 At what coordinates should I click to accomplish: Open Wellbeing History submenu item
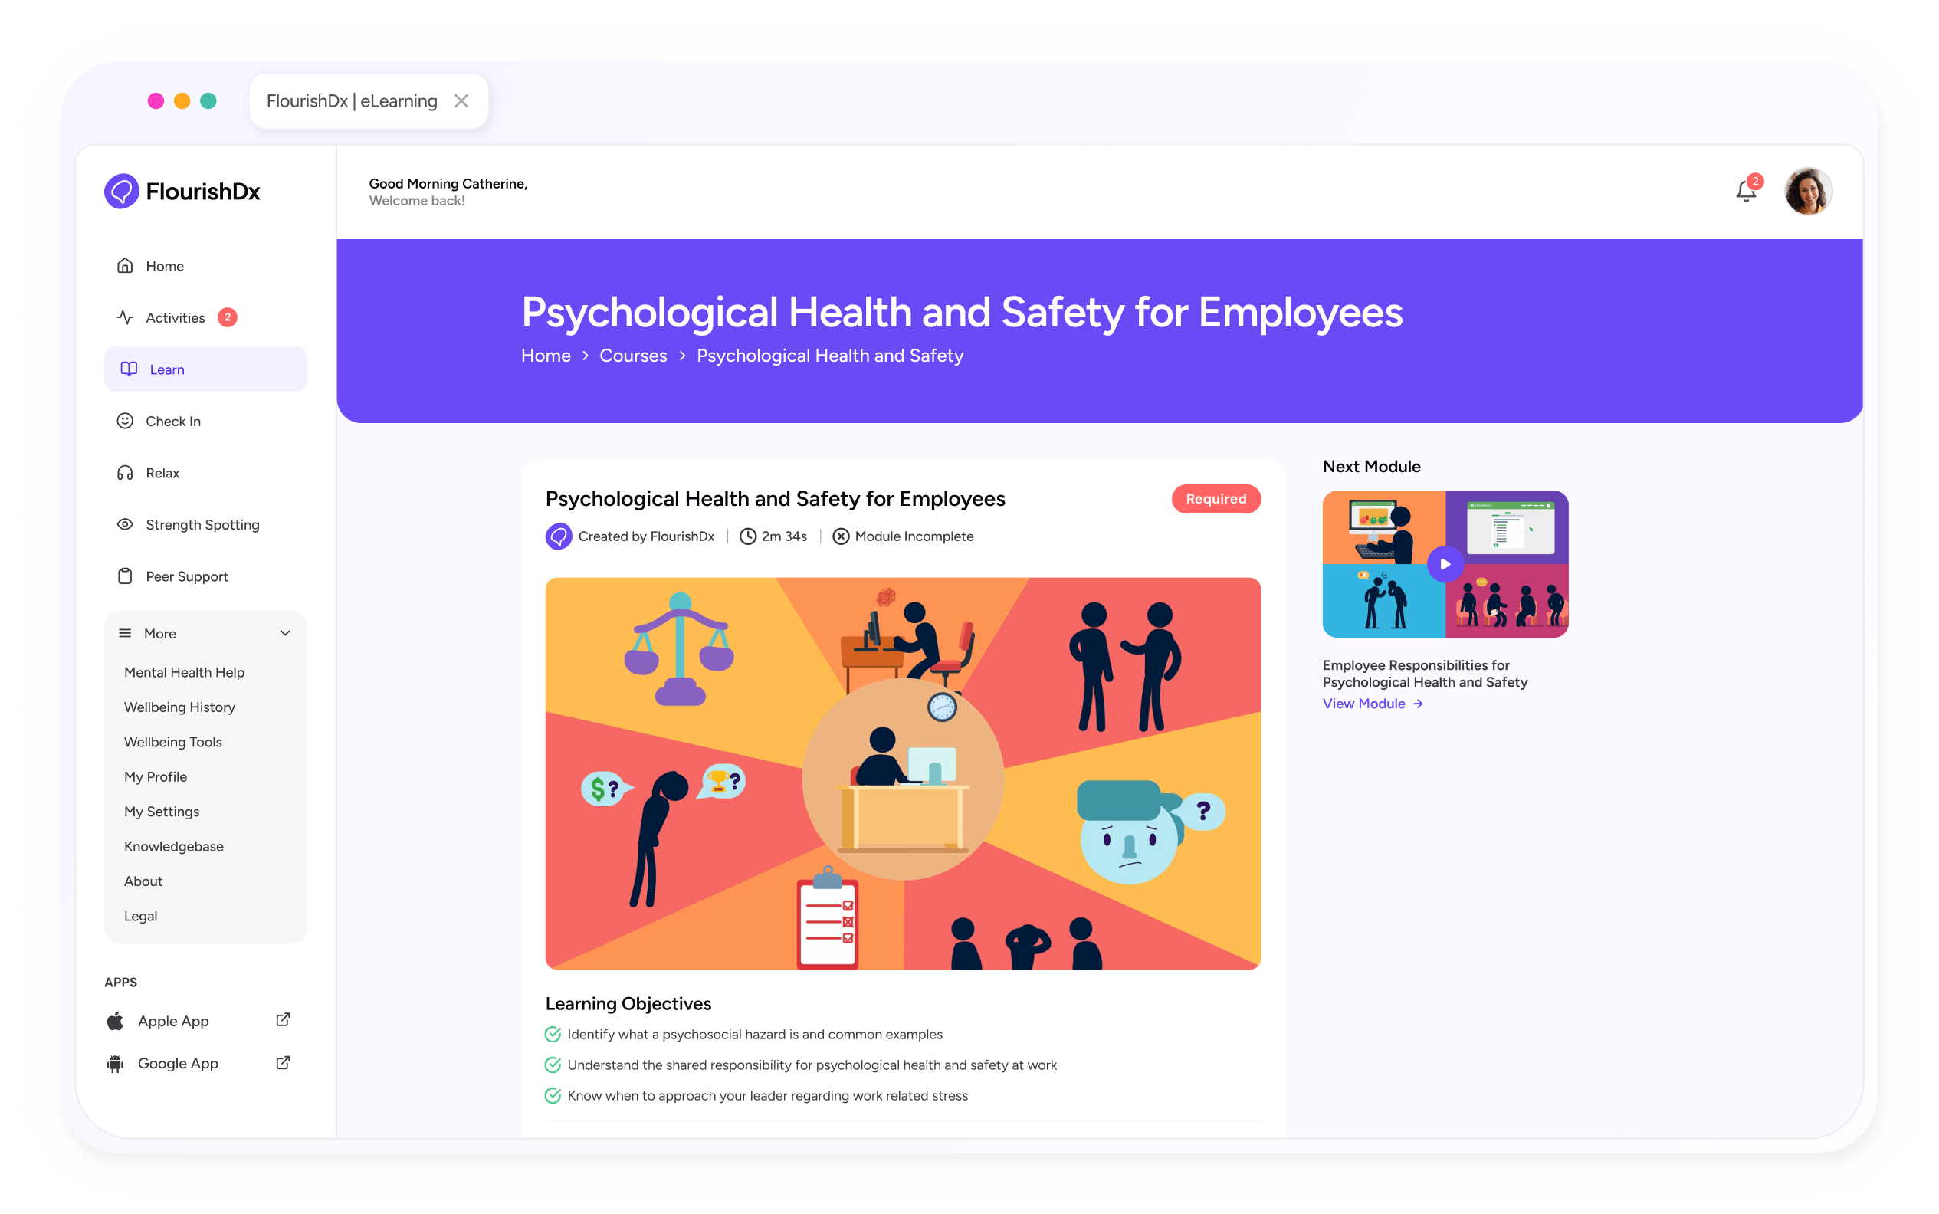pyautogui.click(x=179, y=707)
